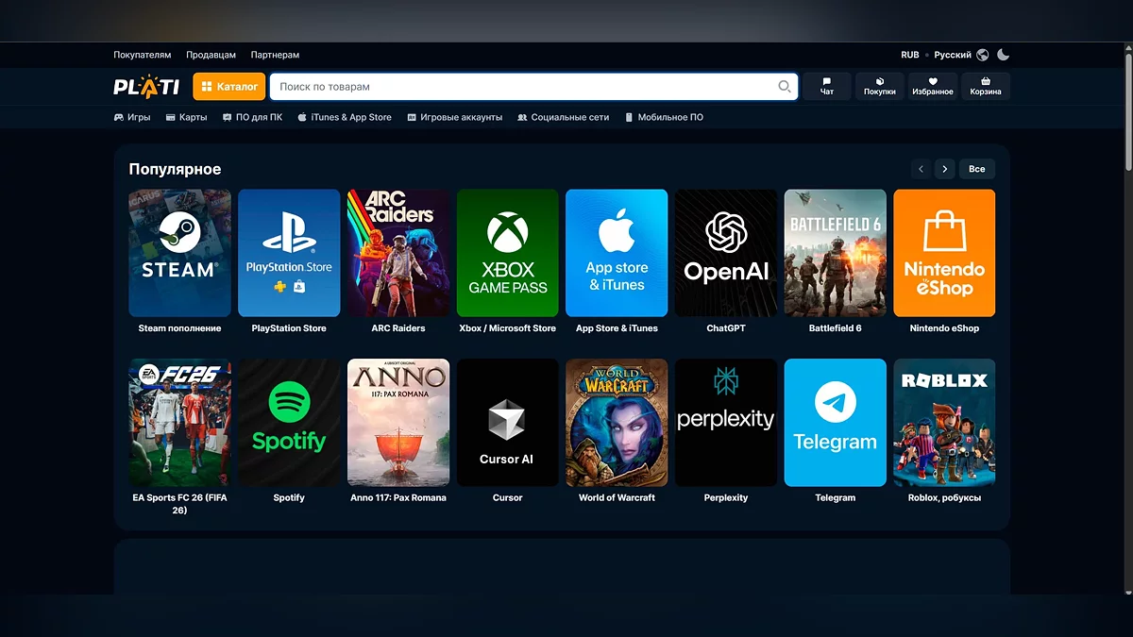Open the Русский language selector
Viewport: 1133px width, 637px height.
click(x=953, y=55)
